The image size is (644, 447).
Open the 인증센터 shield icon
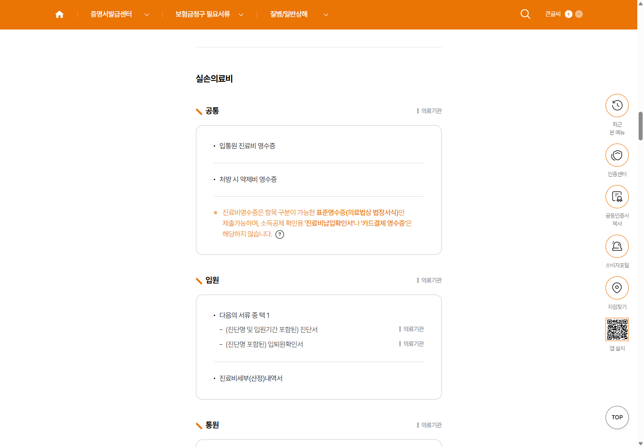pyautogui.click(x=617, y=155)
